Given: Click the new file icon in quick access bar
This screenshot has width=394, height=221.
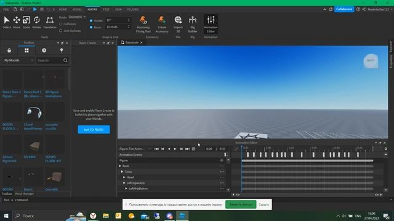Looking at the screenshot, I should pyautogui.click(x=15, y=9).
